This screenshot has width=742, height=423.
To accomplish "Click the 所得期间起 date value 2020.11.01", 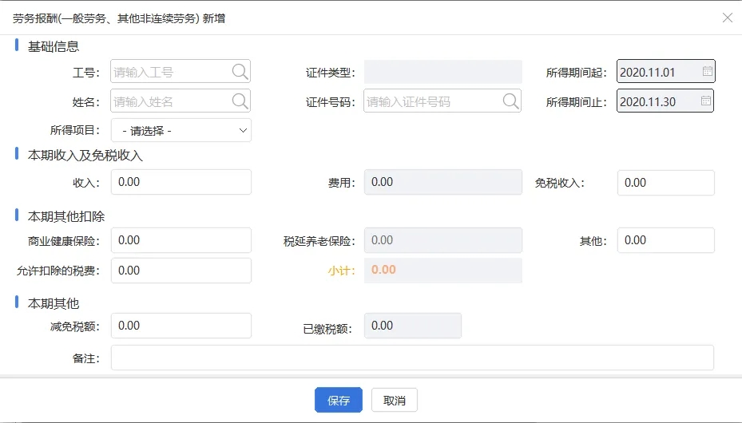I will click(x=648, y=73).
